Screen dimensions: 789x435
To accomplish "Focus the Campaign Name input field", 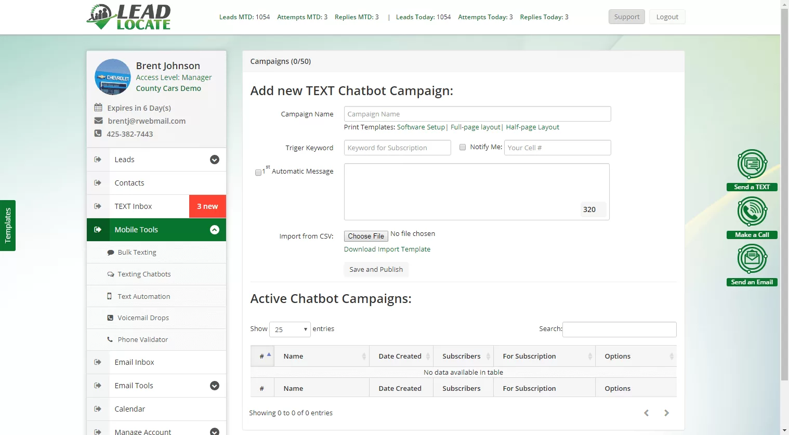I will (478, 114).
